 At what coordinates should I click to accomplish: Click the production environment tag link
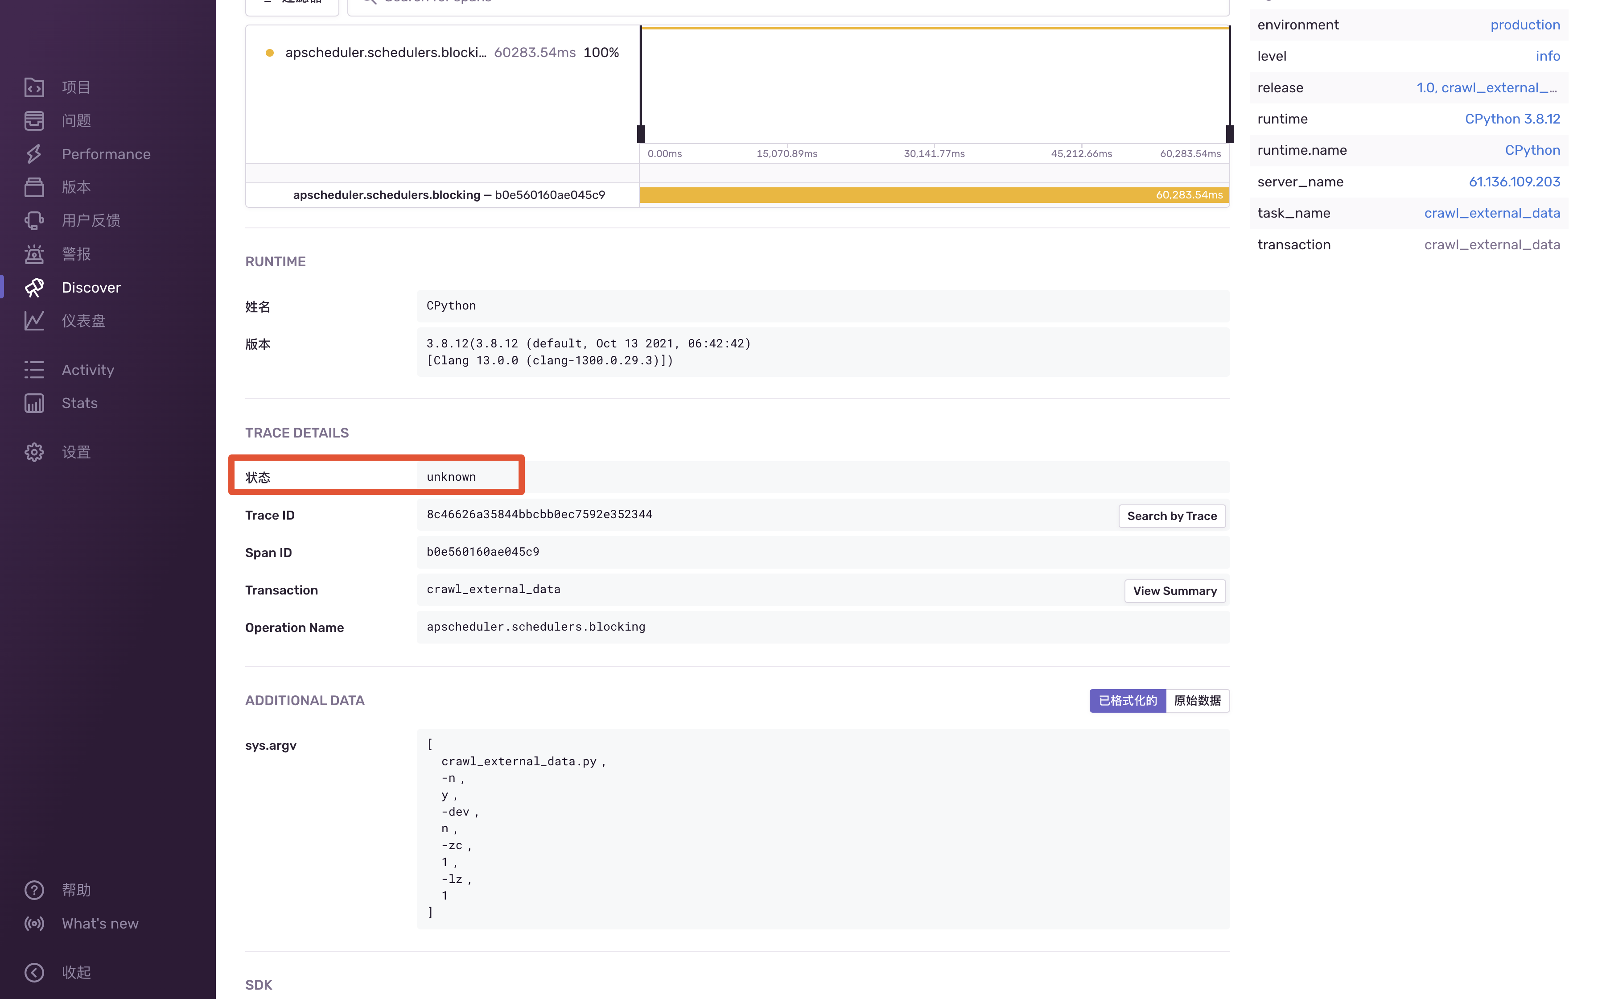[1525, 25]
